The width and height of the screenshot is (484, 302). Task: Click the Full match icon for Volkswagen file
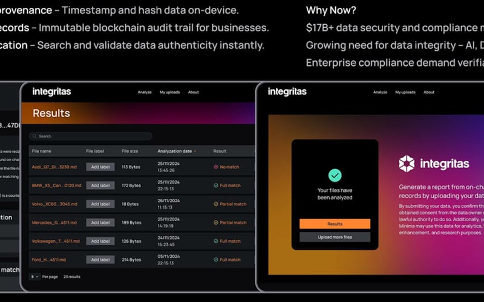point(216,241)
